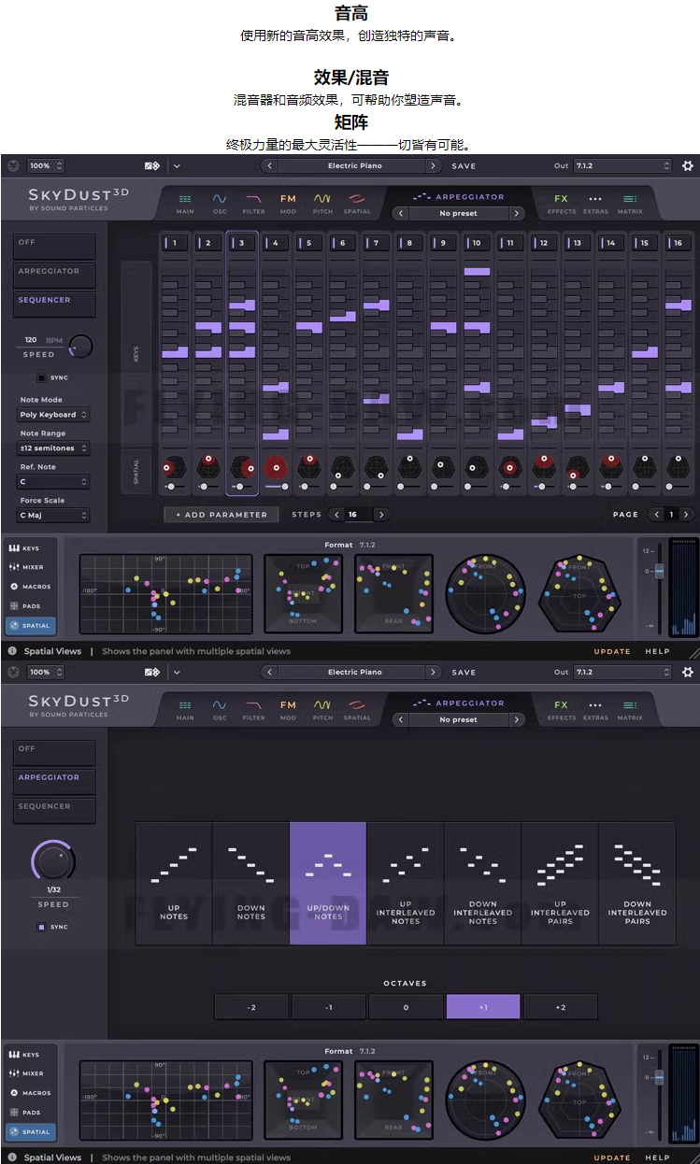
Task: Toggle SYNC checkbox in upper window
Action: click(x=41, y=377)
